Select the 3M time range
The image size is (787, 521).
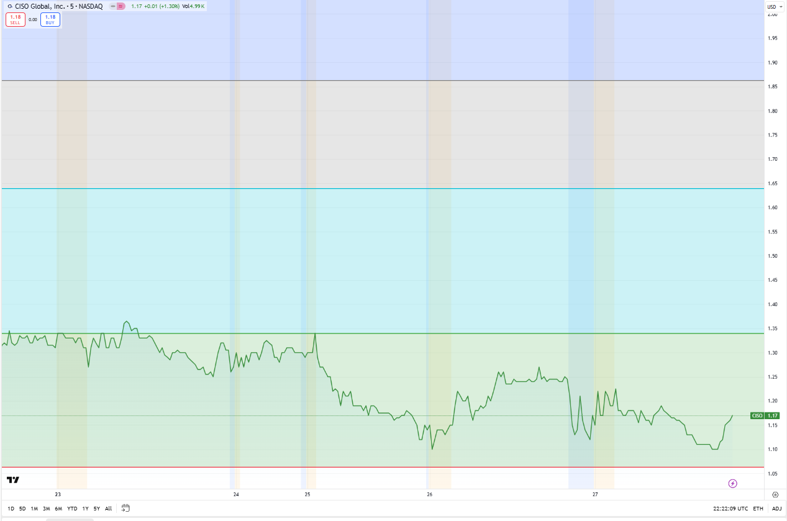pyautogui.click(x=46, y=509)
